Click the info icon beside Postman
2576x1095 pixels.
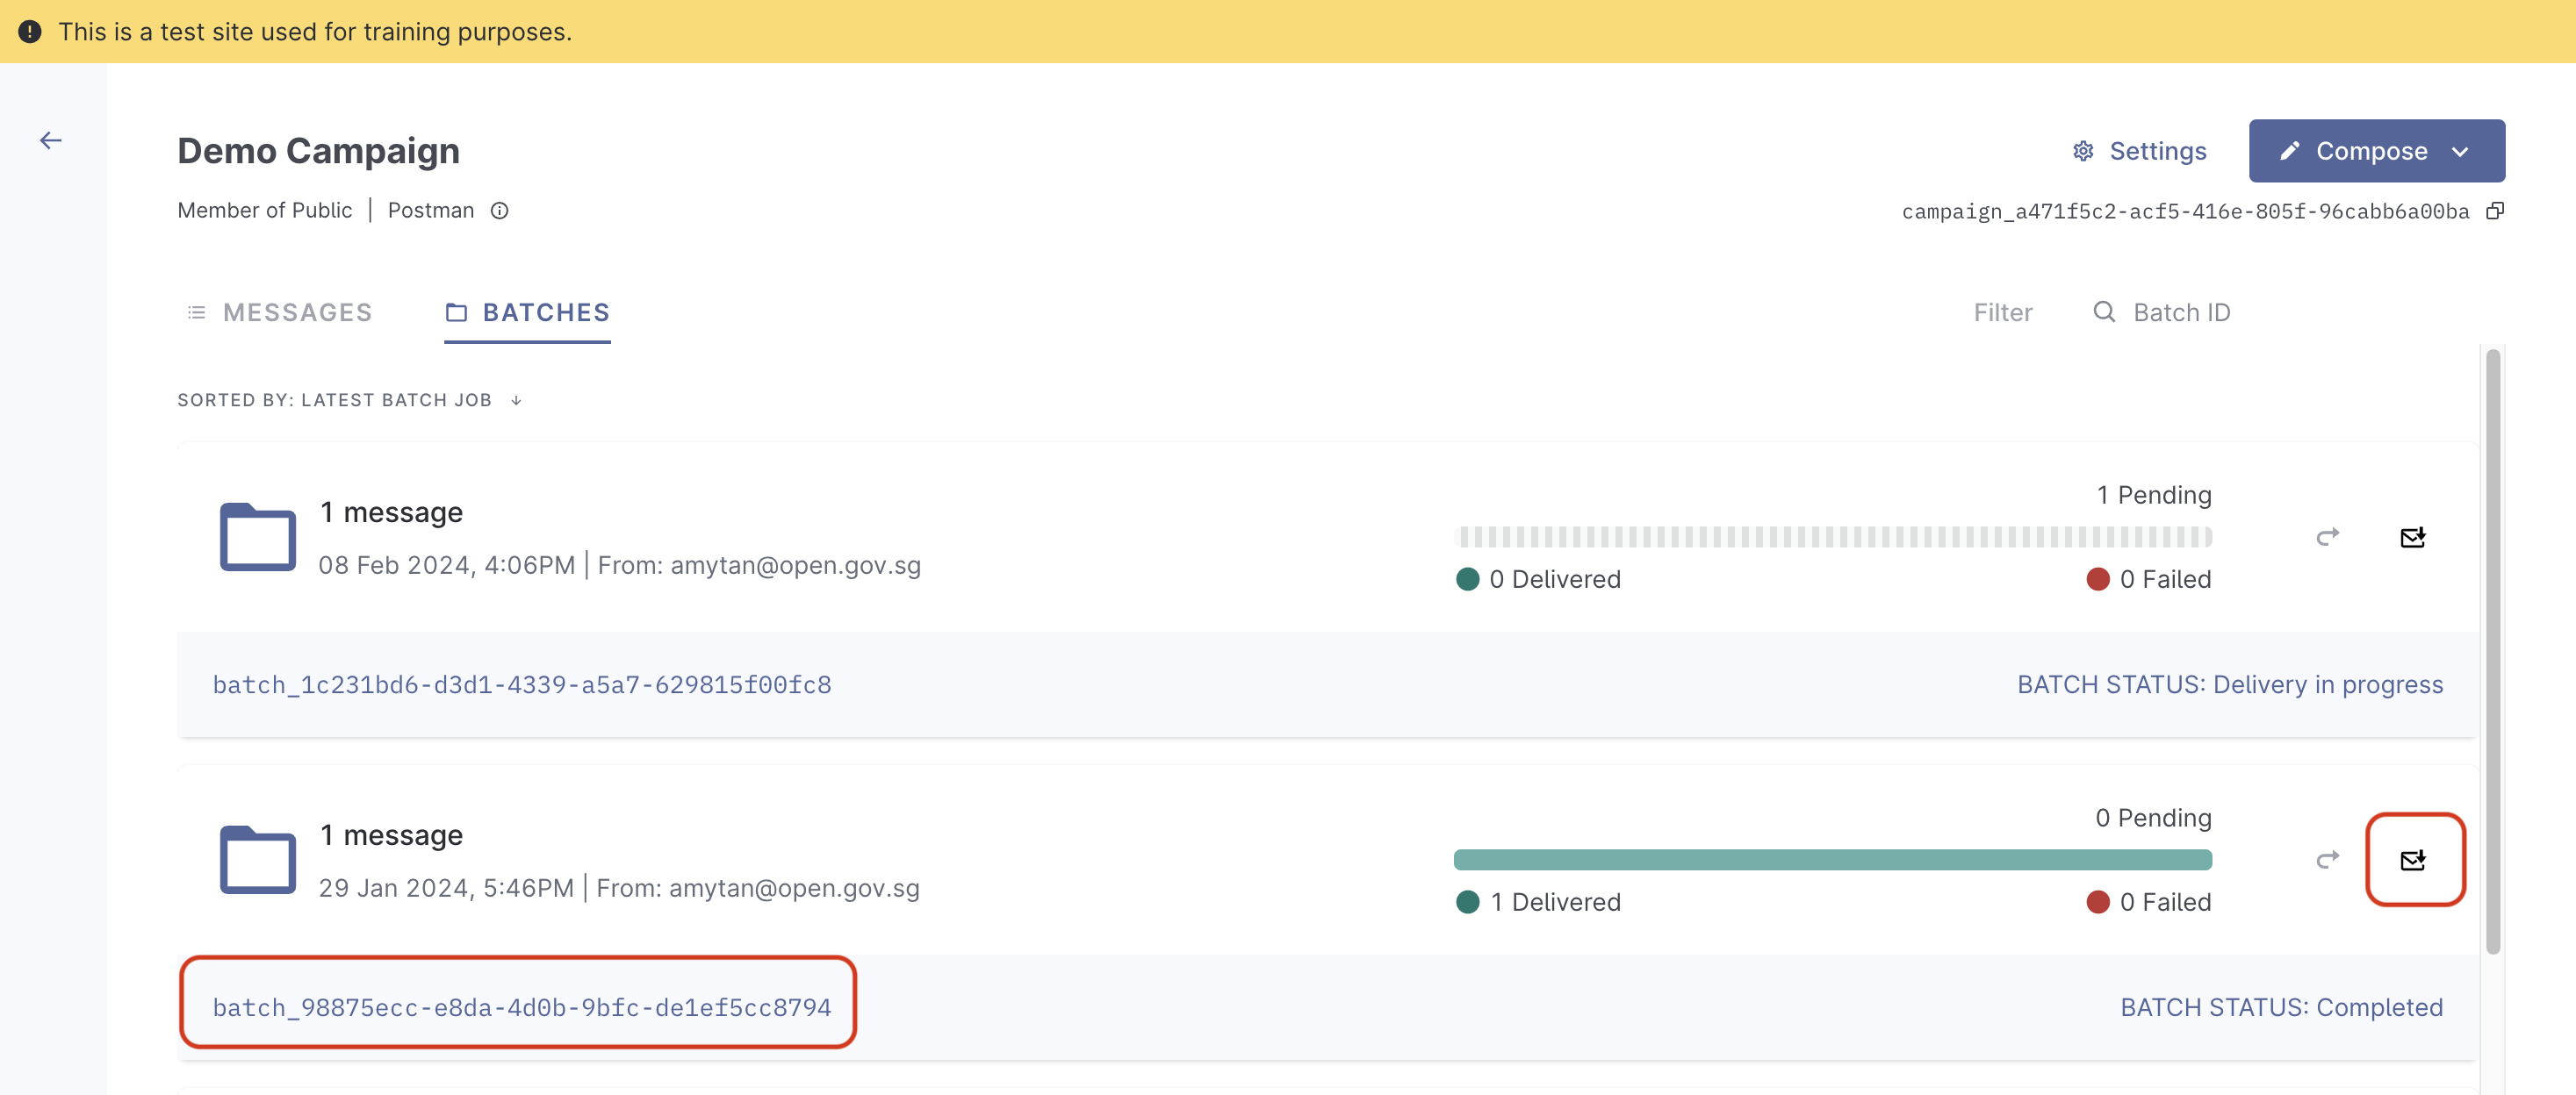point(499,211)
